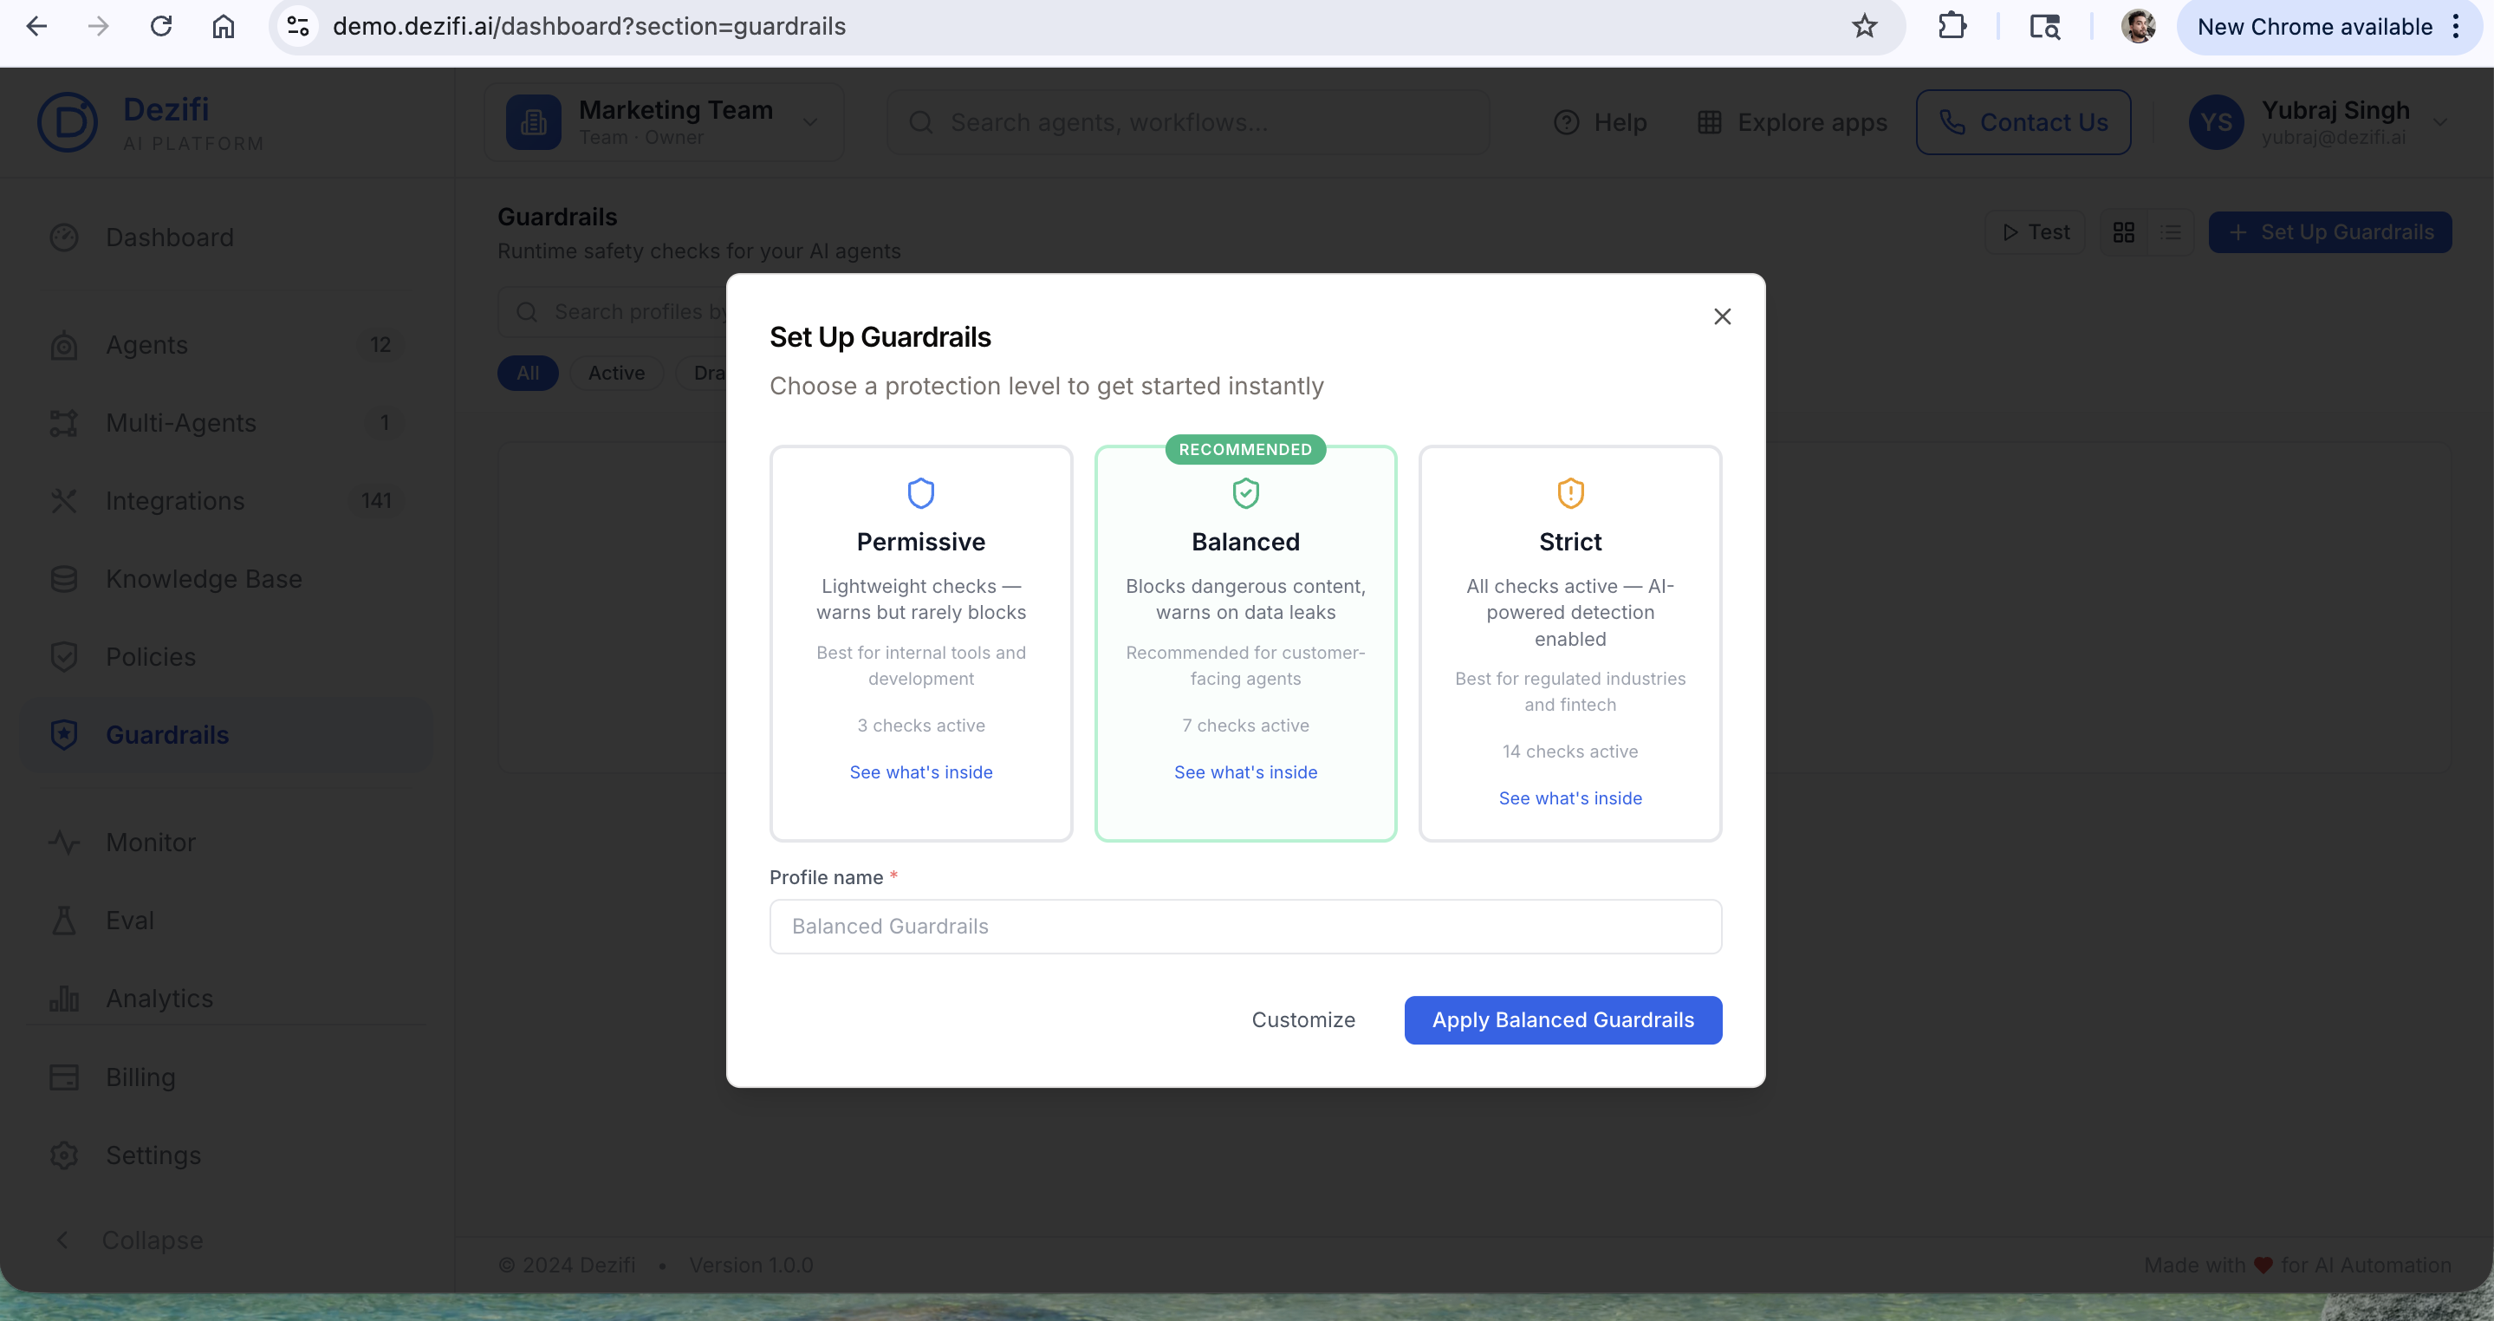Viewport: 2494px width, 1321px height.
Task: Open Policies in the sidebar
Action: click(224, 657)
